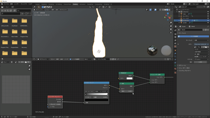
Task: Expand the ビューポート表示 panel
Action: point(184,68)
